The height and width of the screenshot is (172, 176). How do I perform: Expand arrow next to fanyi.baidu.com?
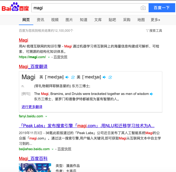[46, 117]
